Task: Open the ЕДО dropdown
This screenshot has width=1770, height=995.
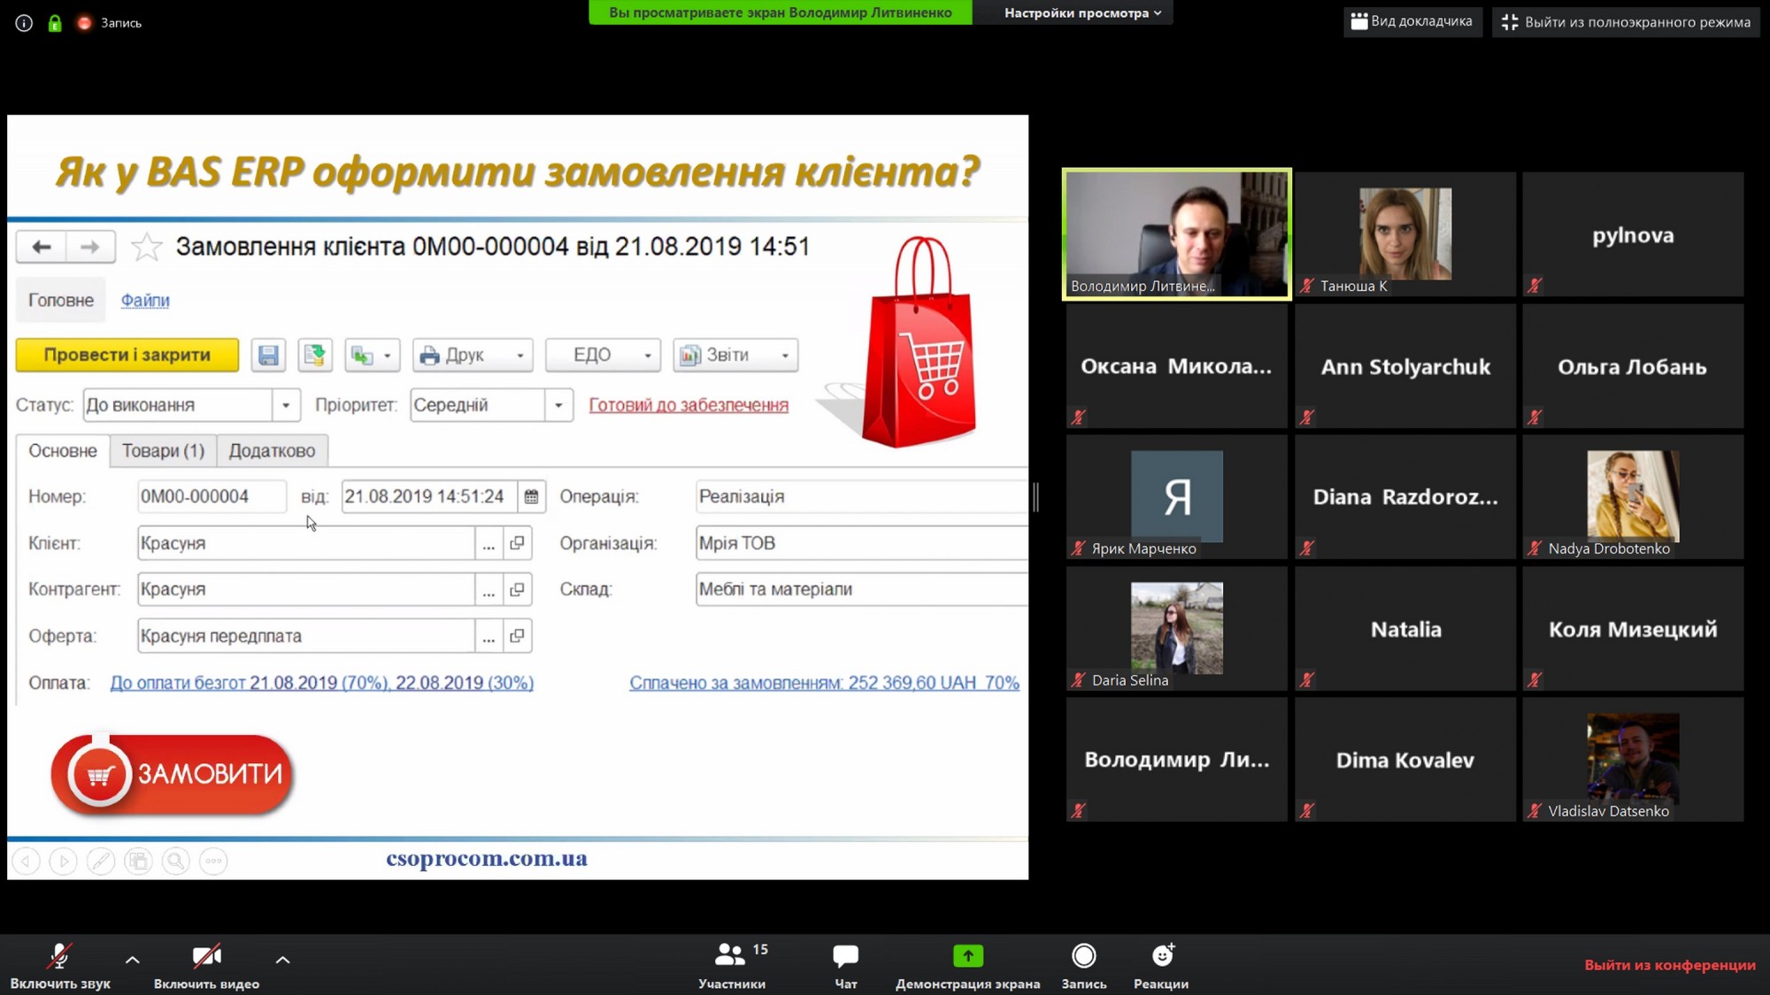Action: [603, 355]
